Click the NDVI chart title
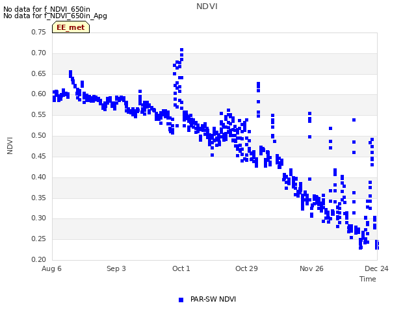Viewport: 416px width, 312px height. (x=207, y=6)
